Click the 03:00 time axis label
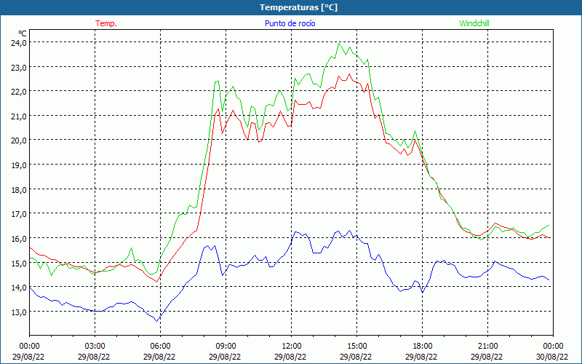This screenshot has height=364, width=582. (x=95, y=347)
